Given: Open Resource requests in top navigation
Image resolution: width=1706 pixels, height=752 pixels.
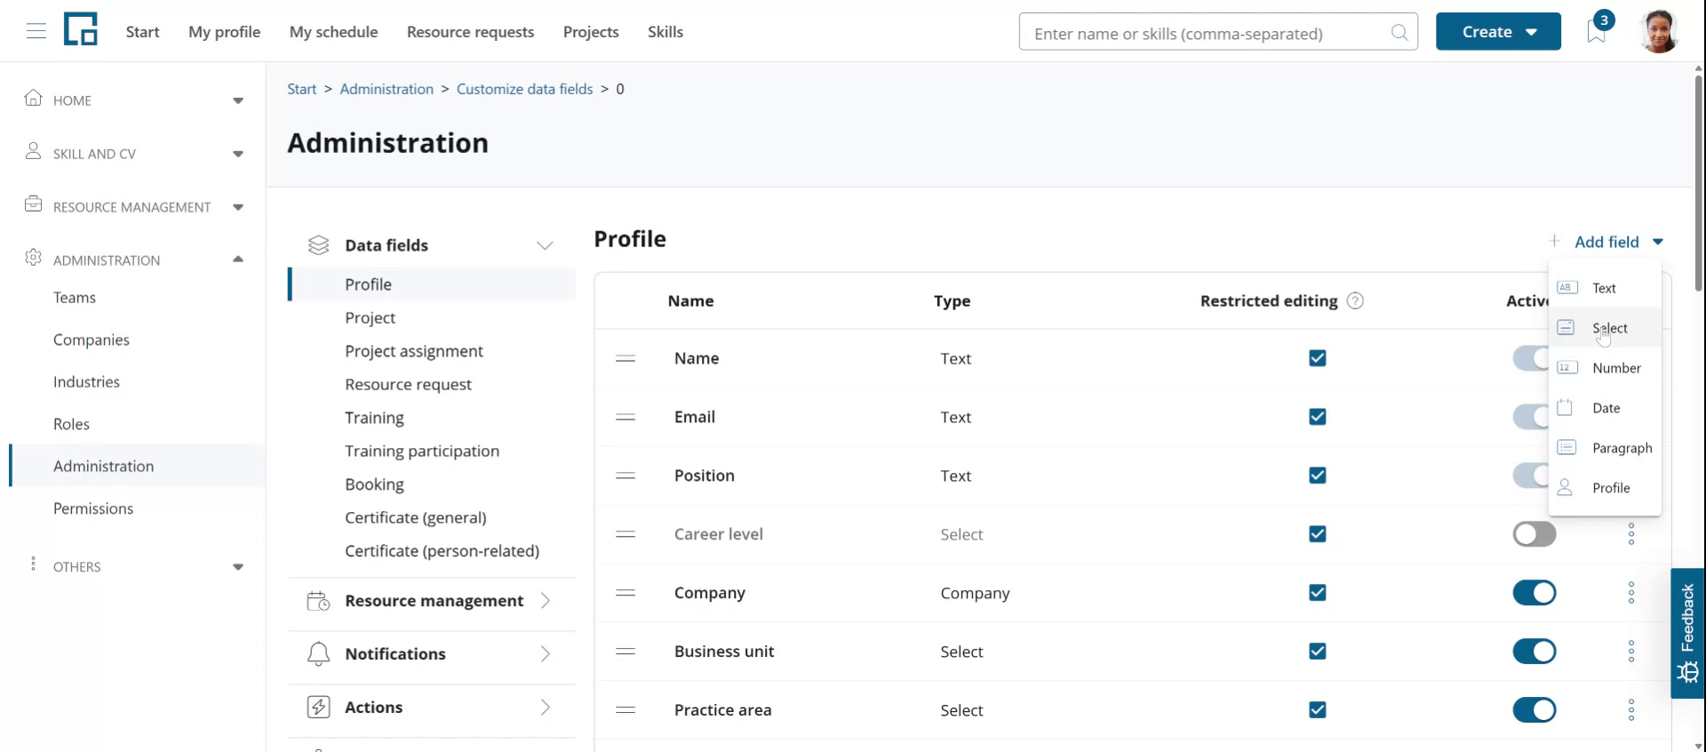Looking at the screenshot, I should tap(470, 32).
